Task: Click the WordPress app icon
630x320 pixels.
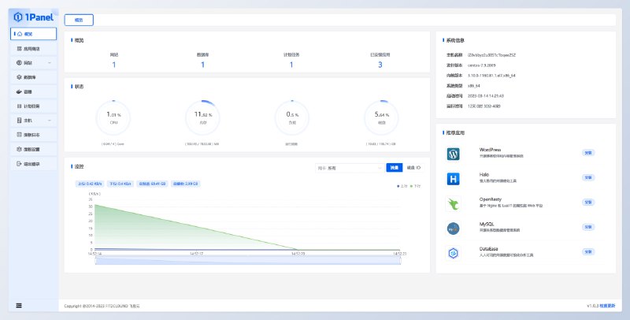Action: (x=454, y=154)
